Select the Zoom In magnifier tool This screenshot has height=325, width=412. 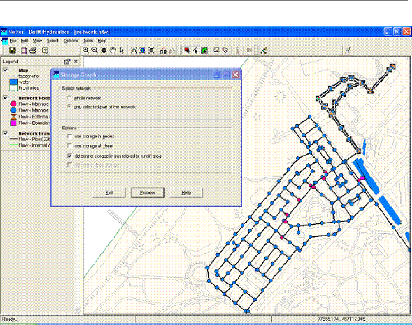tap(86, 50)
